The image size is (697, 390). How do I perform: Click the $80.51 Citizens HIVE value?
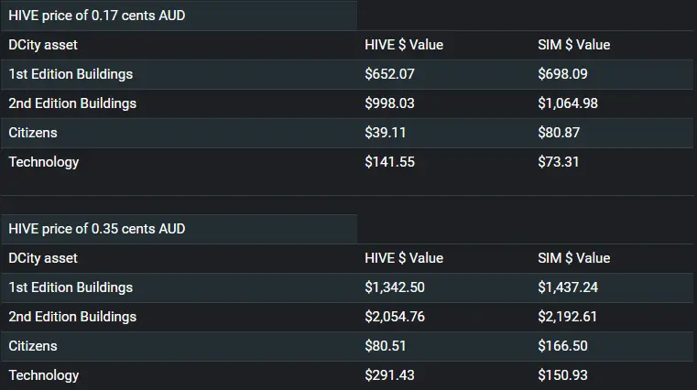(386, 346)
